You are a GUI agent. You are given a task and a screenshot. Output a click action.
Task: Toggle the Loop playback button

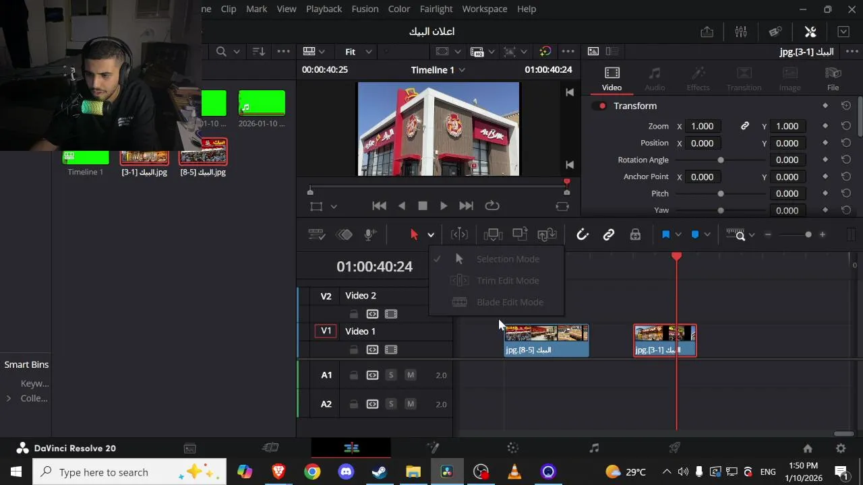pos(492,206)
